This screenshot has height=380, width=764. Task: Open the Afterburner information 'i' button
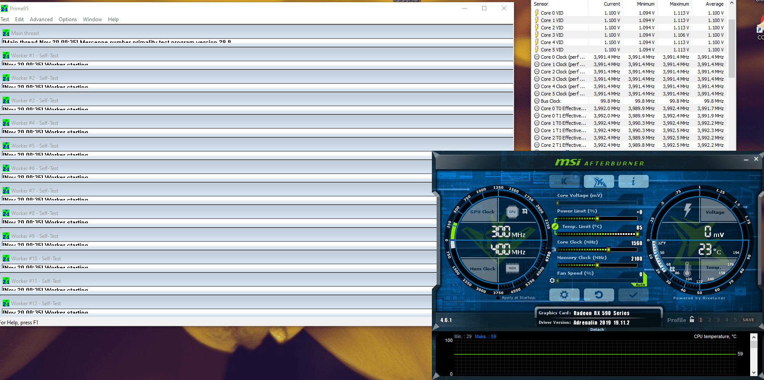[633, 181]
